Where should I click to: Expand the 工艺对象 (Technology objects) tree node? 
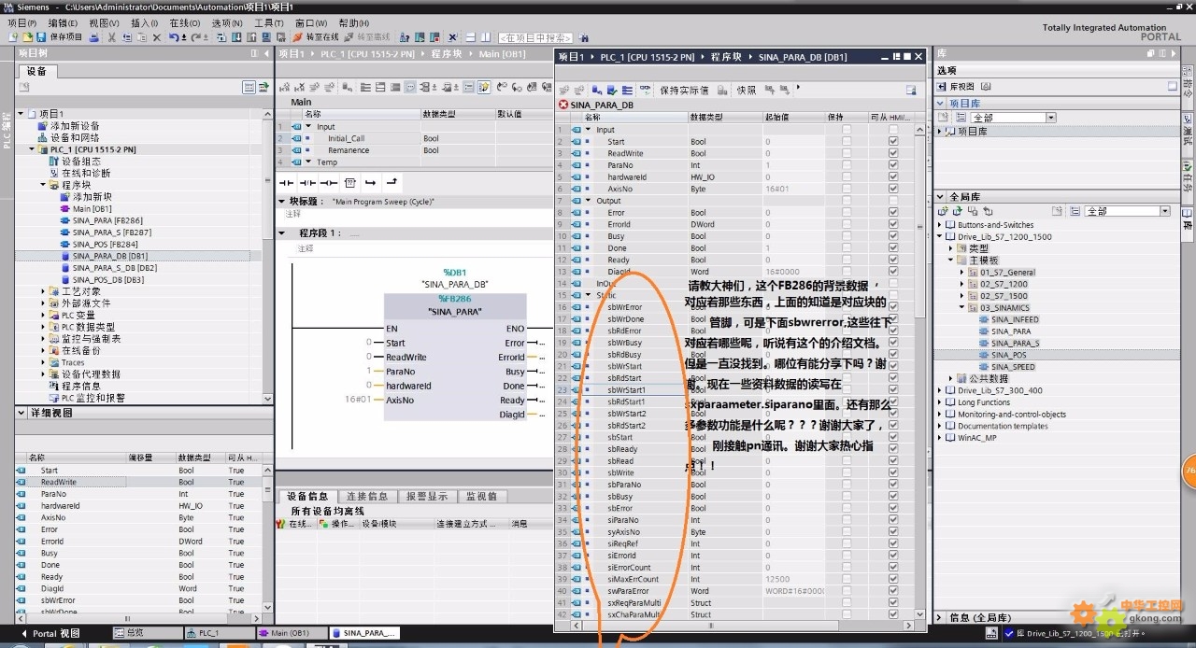(x=43, y=291)
